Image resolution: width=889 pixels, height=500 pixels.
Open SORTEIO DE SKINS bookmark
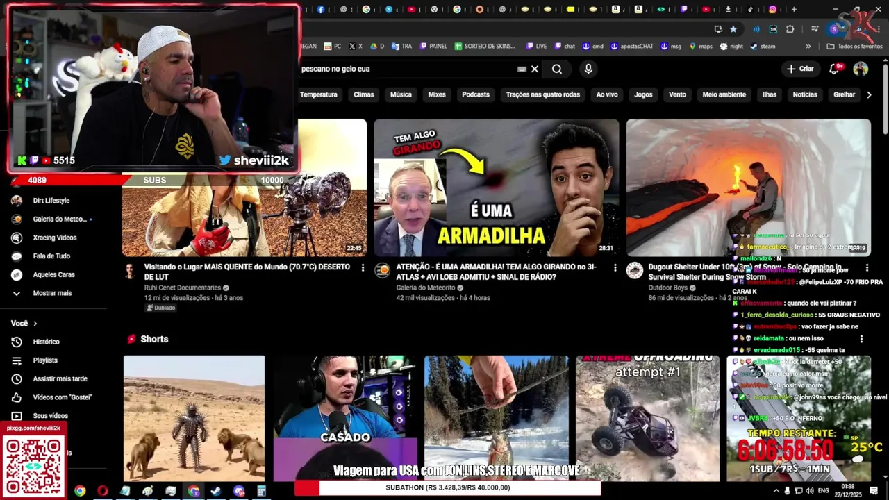[x=485, y=47]
